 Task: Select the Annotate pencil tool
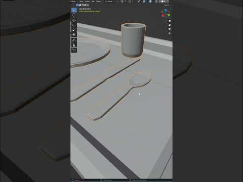click(74, 40)
